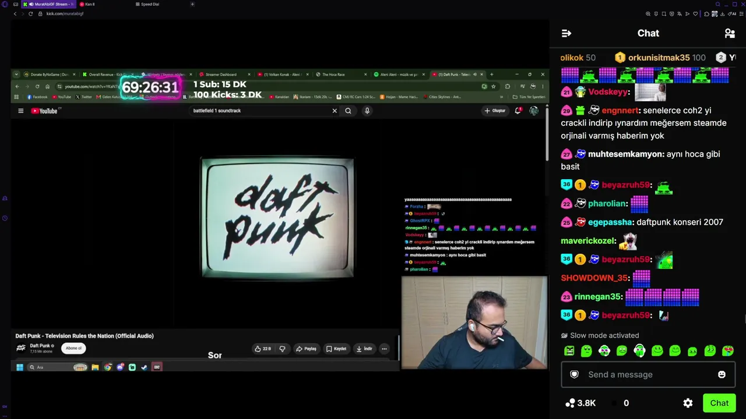746x419 pixels.
Task: Open the chat users list icon
Action: click(729, 33)
